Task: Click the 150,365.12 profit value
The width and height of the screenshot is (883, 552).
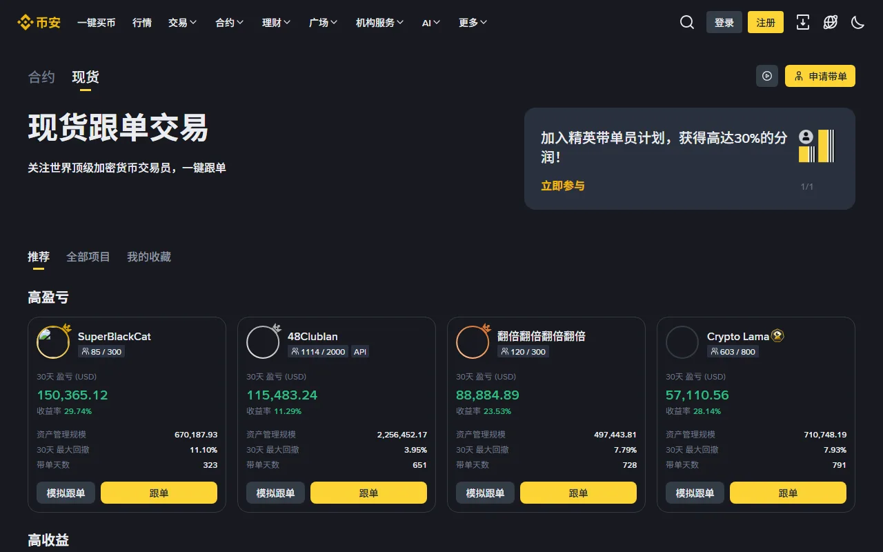Action: (72, 395)
